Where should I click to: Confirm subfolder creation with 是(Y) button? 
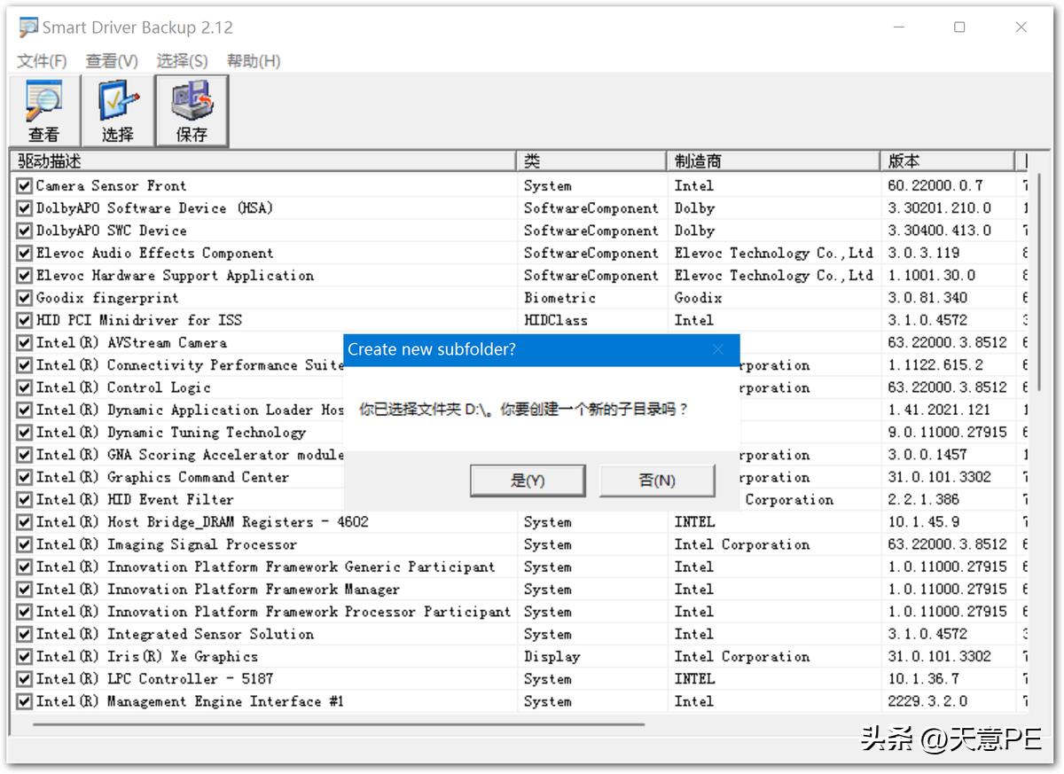(x=527, y=479)
